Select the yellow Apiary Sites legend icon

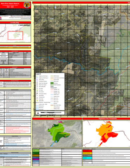[37, 101]
